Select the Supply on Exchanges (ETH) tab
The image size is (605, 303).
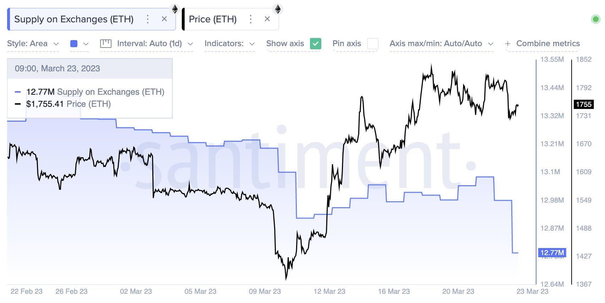[74, 19]
